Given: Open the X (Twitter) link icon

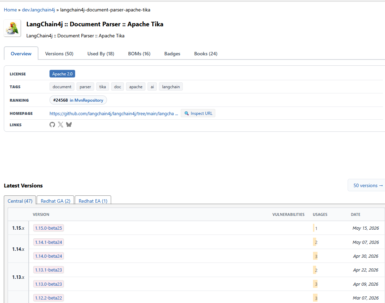Looking at the screenshot, I should 60,125.
